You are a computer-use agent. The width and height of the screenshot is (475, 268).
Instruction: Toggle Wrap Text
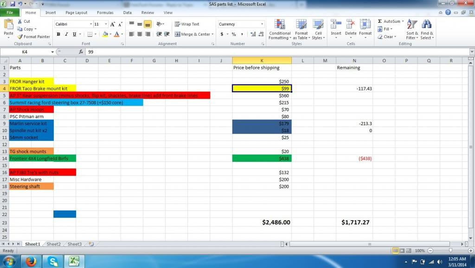(186, 24)
